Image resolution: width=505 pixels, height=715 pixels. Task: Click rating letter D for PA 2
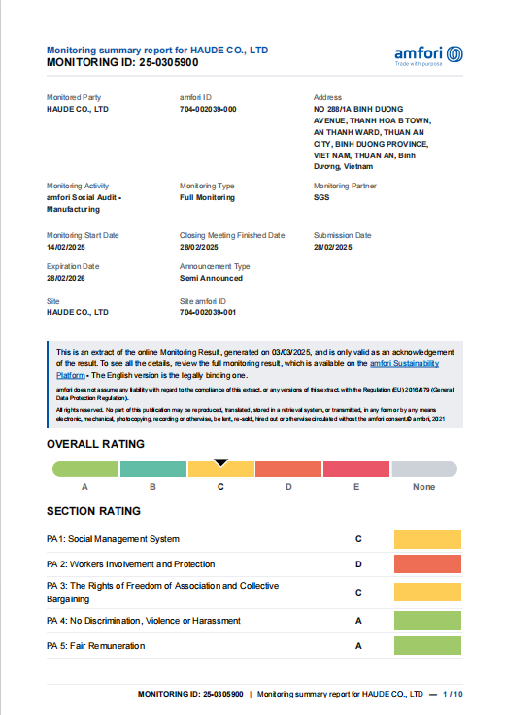pyautogui.click(x=358, y=564)
